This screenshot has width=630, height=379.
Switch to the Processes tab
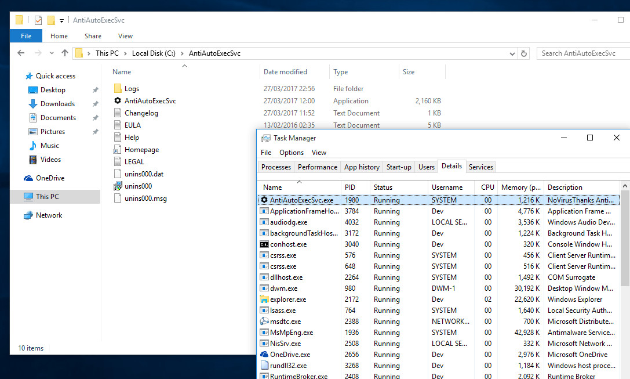276,167
